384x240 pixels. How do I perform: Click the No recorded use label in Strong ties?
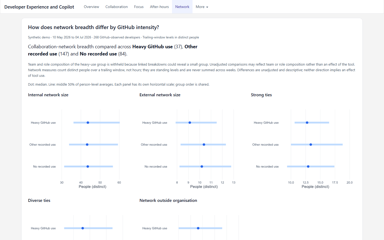click(267, 166)
